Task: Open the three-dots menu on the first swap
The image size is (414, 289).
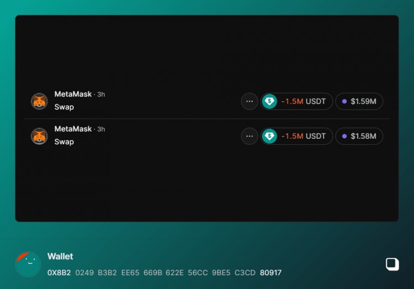Action: pyautogui.click(x=250, y=101)
